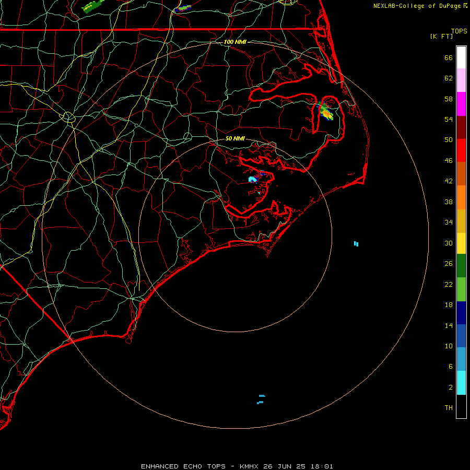Click the TOPS legend title
Image resolution: width=470 pixels, height=470 pixels.
point(459,31)
